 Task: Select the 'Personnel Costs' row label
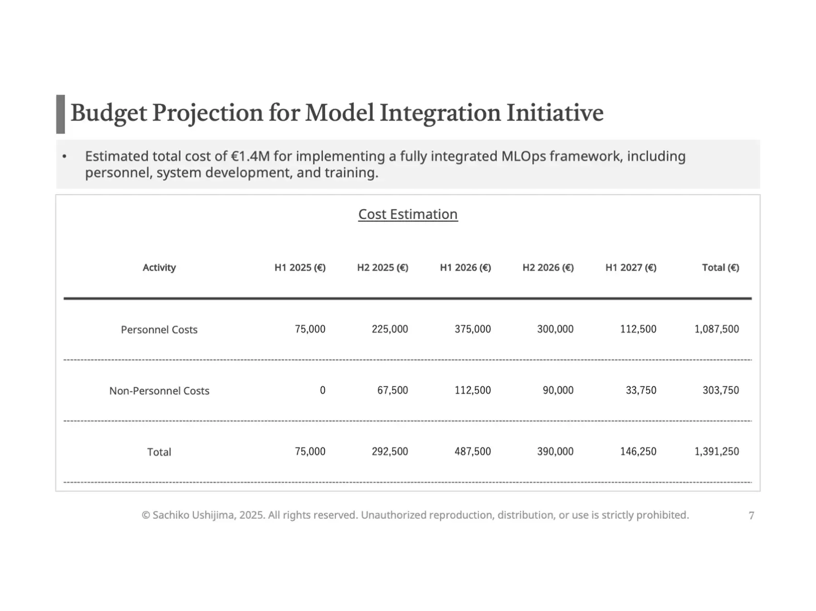159,330
